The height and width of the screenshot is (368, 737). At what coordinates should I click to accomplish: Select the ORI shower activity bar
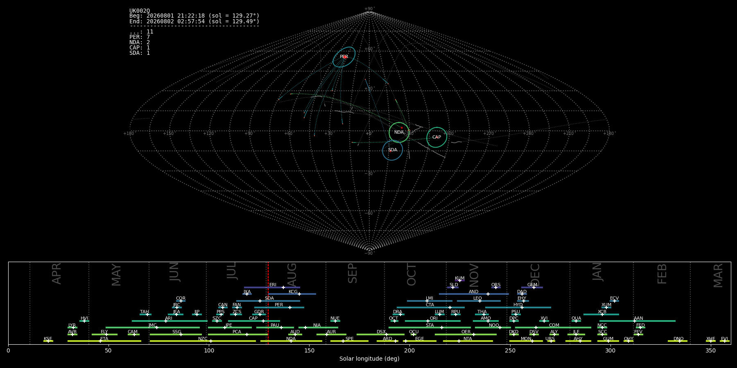(x=433, y=321)
